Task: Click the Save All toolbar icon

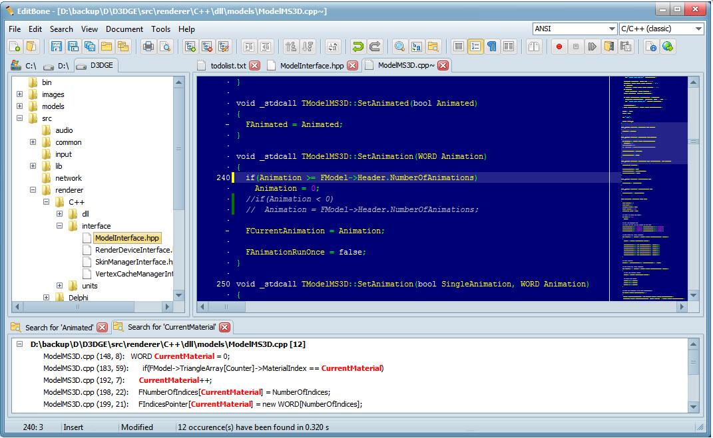Action: tap(90, 47)
